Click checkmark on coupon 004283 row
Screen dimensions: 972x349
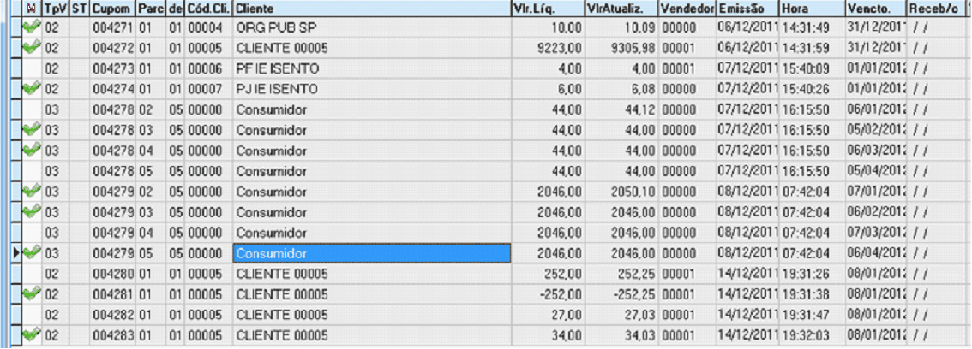[x=30, y=335]
